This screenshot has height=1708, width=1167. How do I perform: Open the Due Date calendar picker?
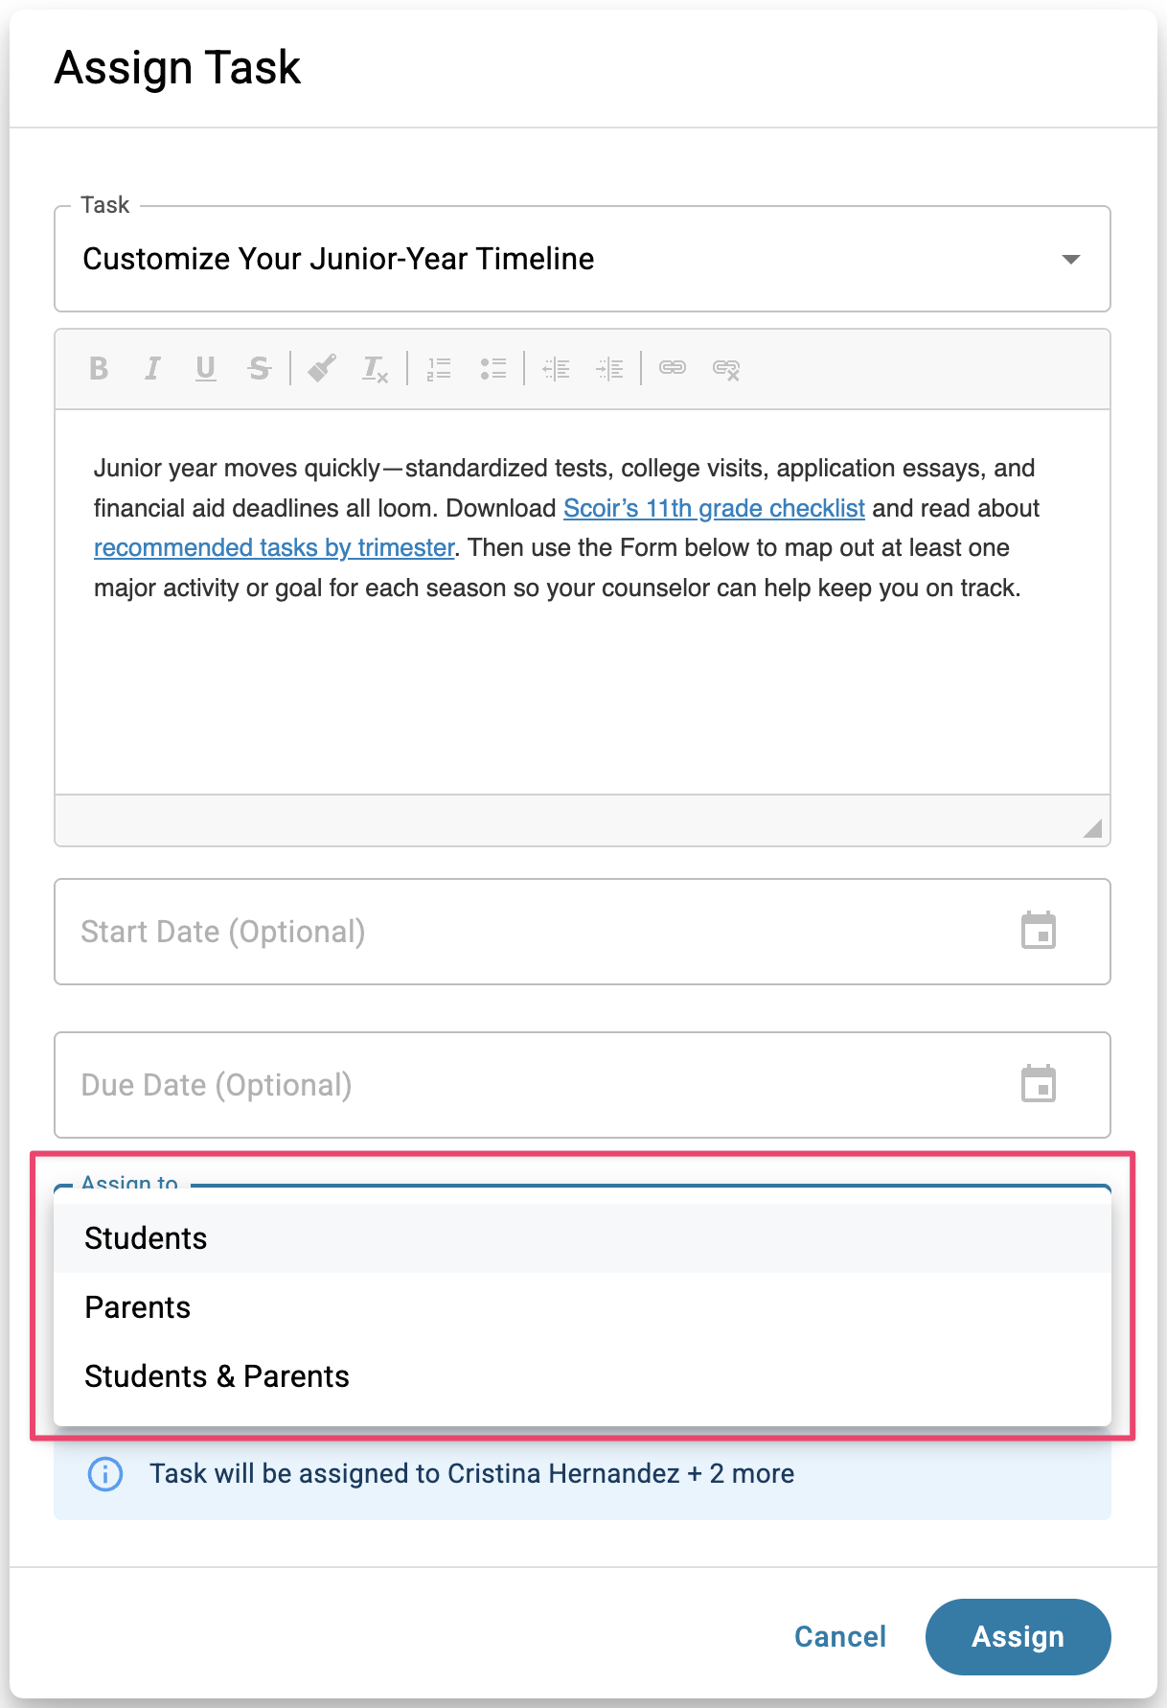tap(1039, 1084)
